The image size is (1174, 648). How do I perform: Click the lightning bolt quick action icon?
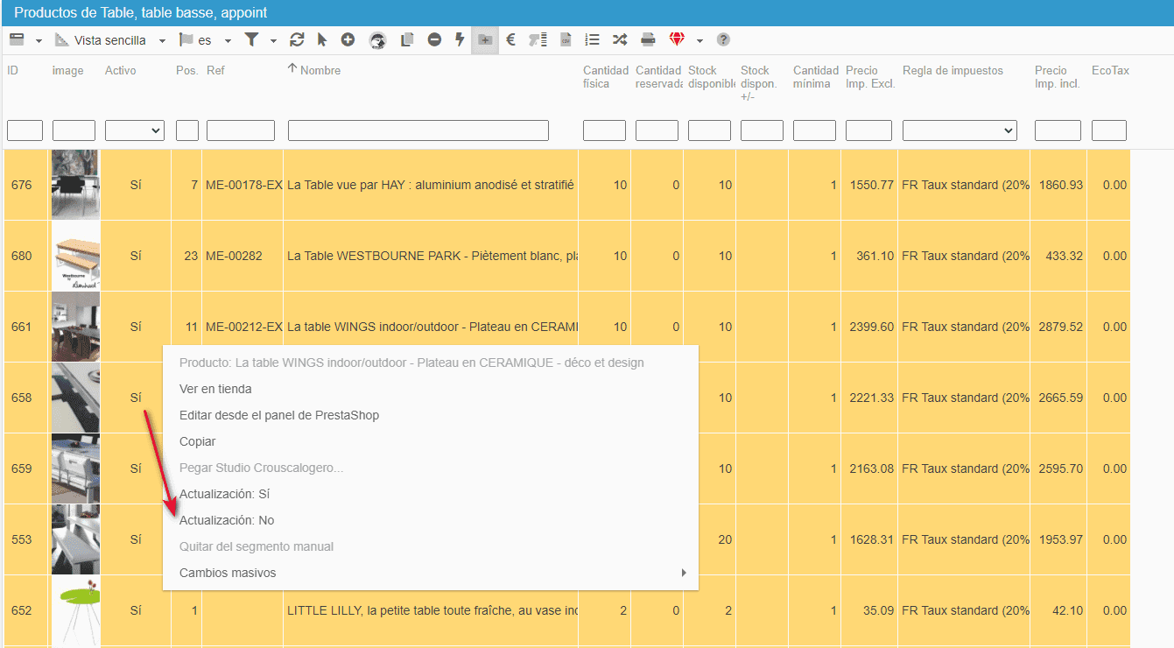click(459, 40)
